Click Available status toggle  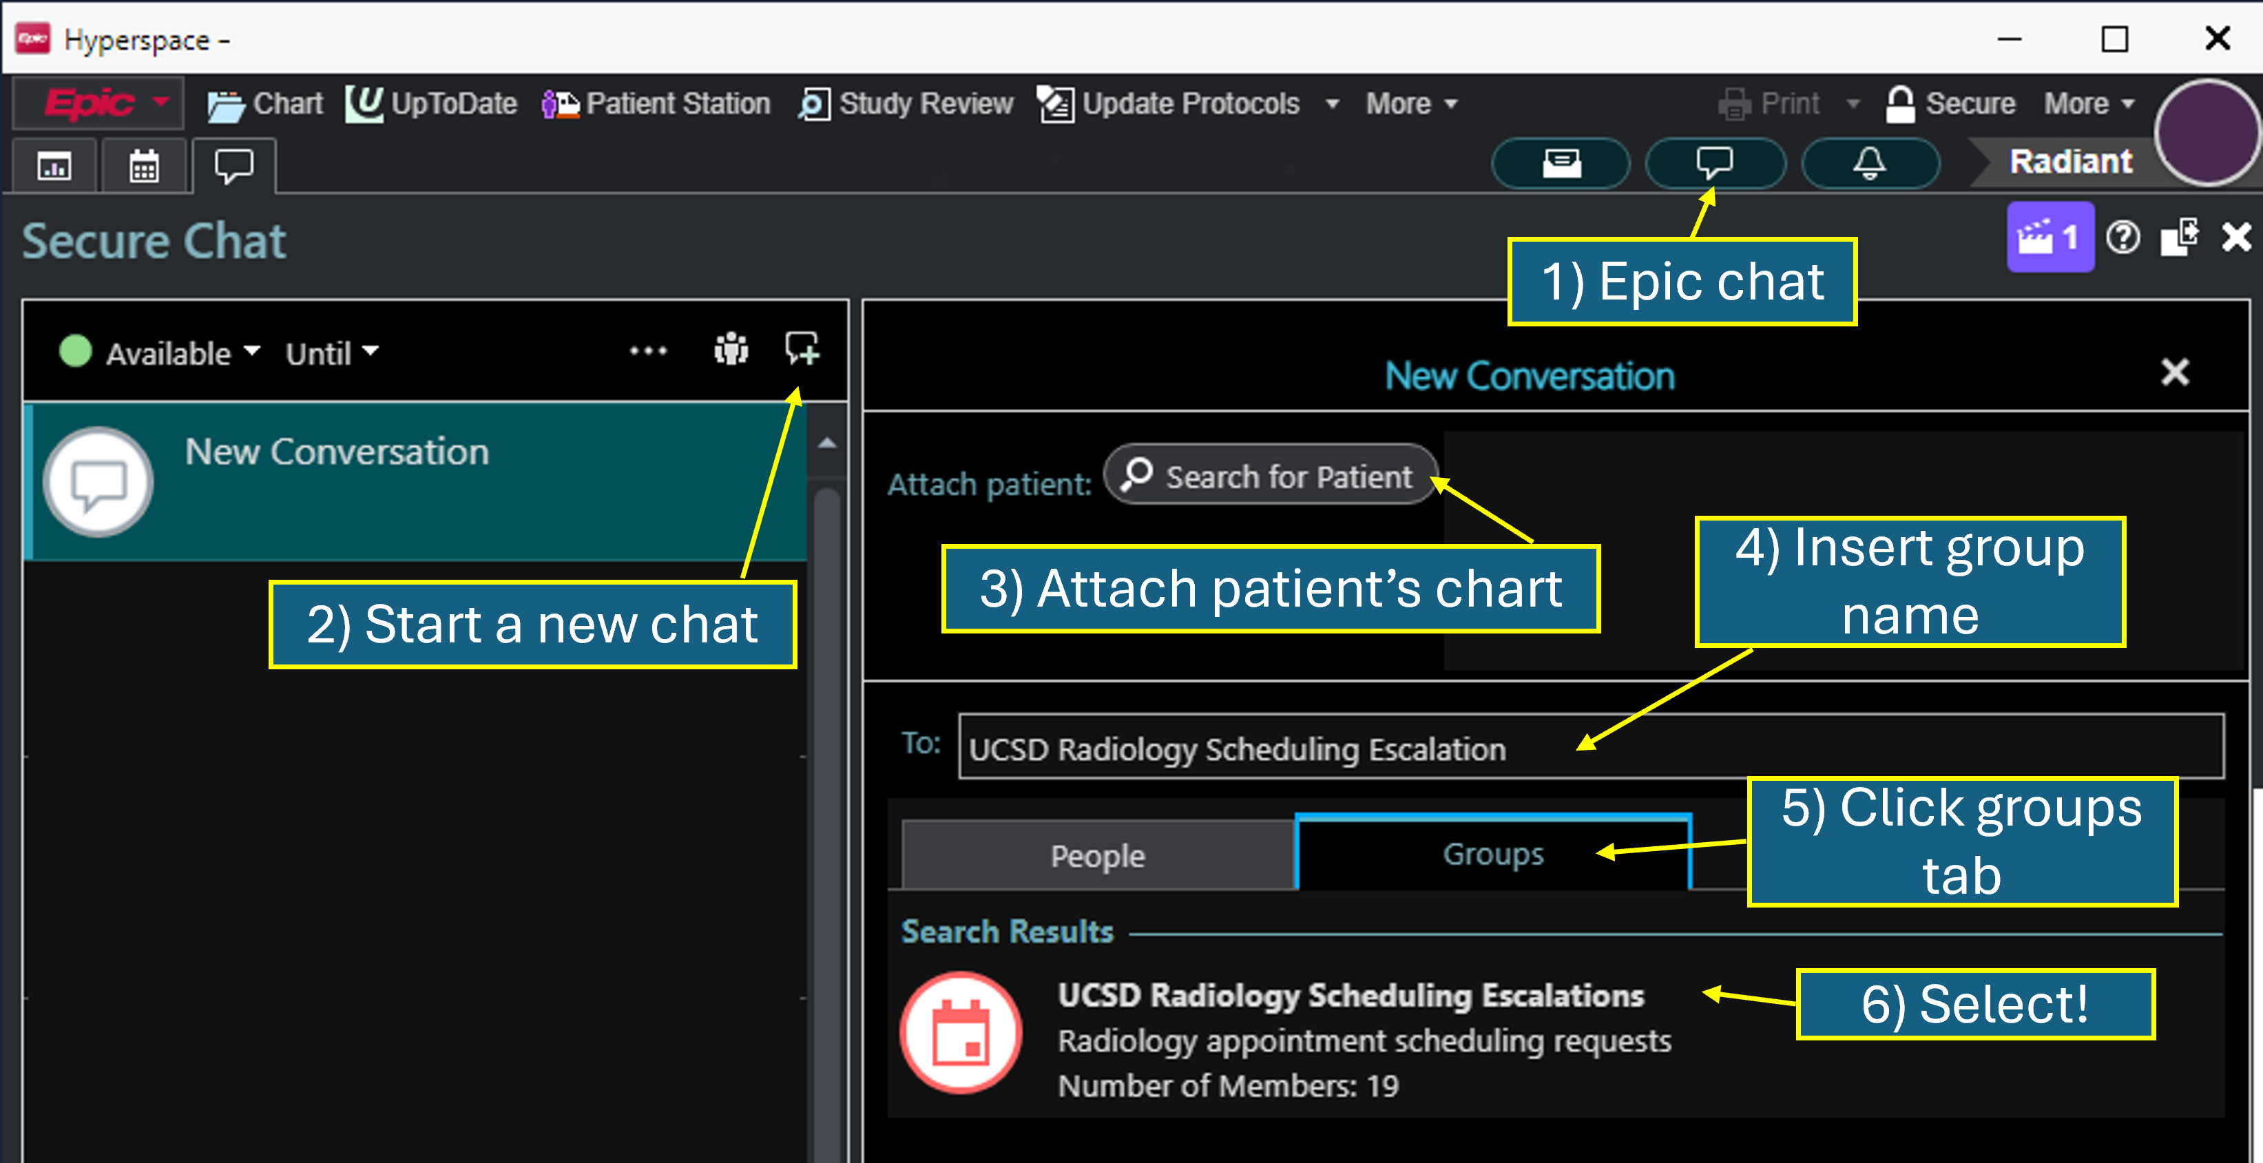pyautogui.click(x=153, y=352)
